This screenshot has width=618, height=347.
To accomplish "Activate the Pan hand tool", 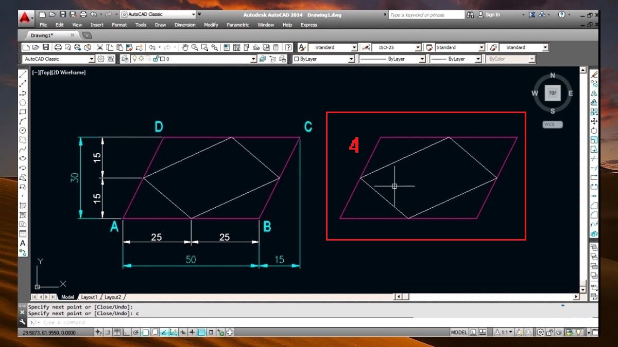I will tap(185, 47).
